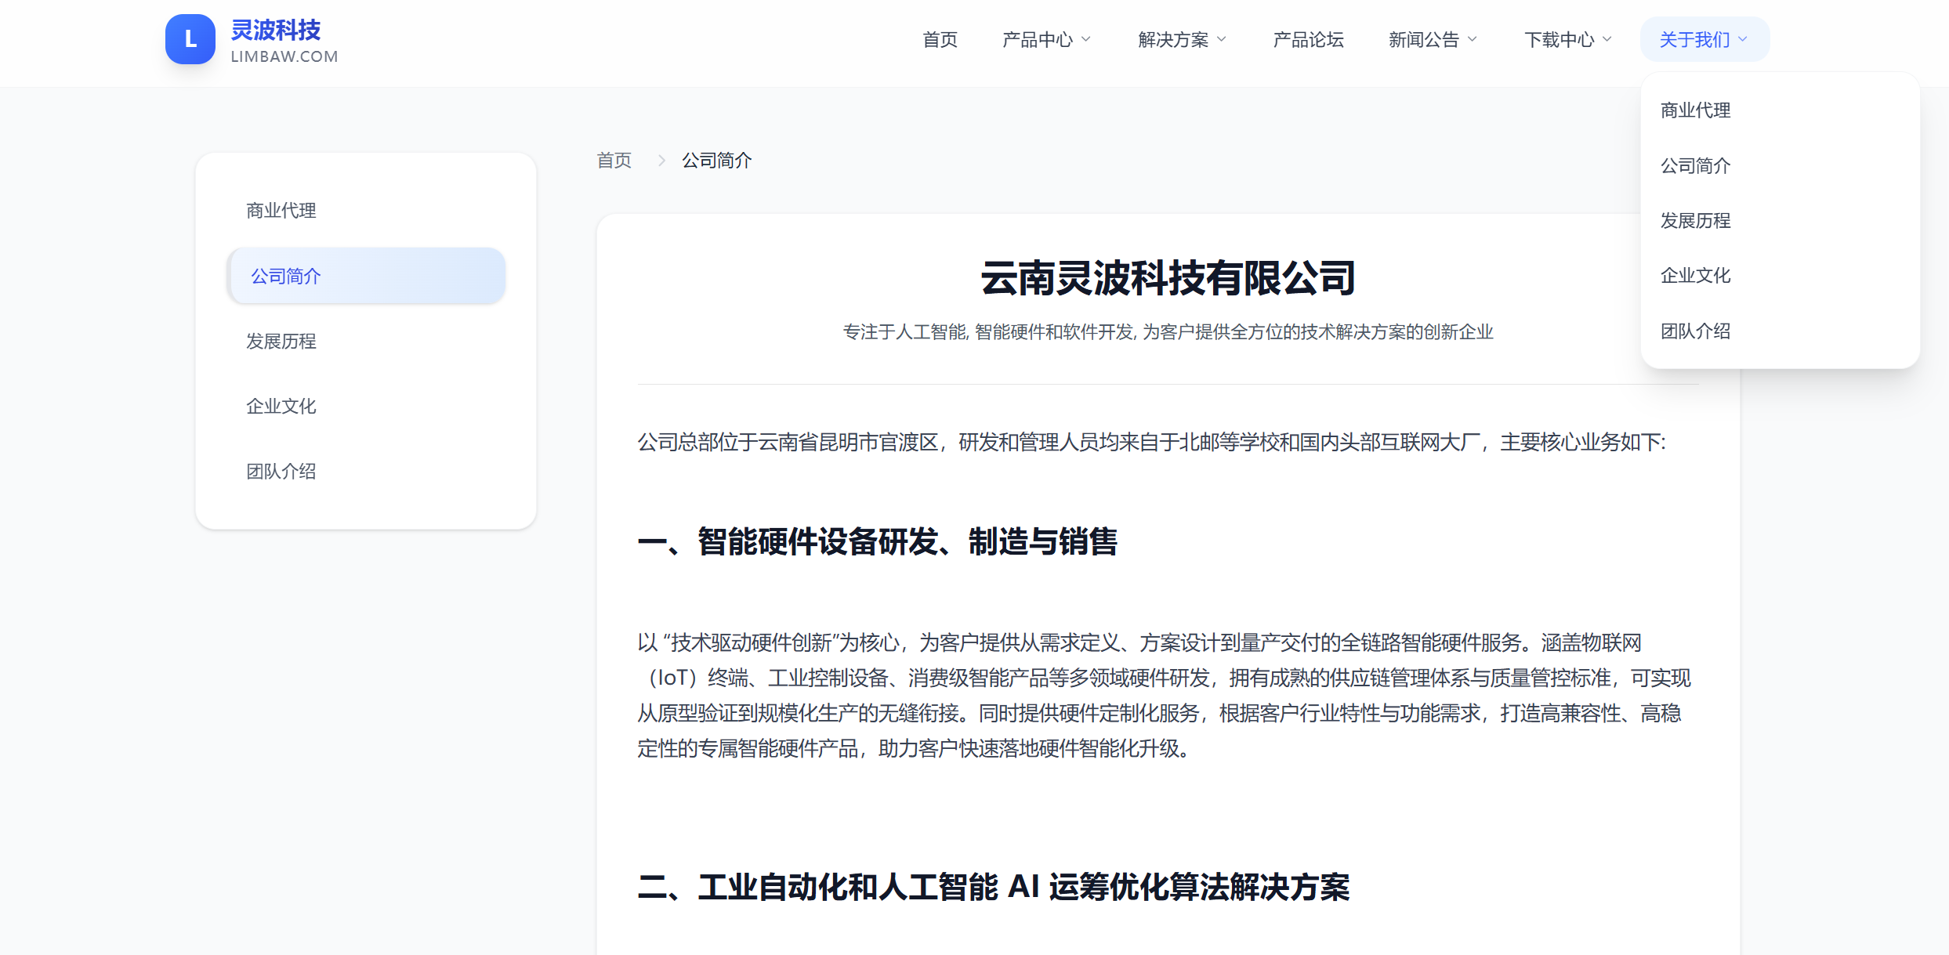Click the blue L logo icon
This screenshot has height=955, width=1949.
[190, 39]
